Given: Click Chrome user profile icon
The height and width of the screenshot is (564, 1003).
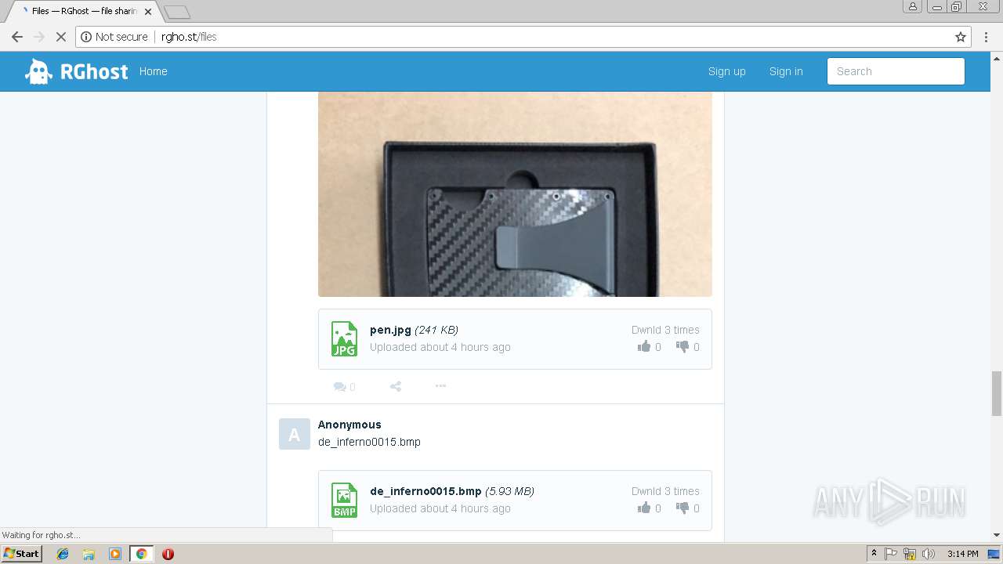Looking at the screenshot, I should coord(912,7).
